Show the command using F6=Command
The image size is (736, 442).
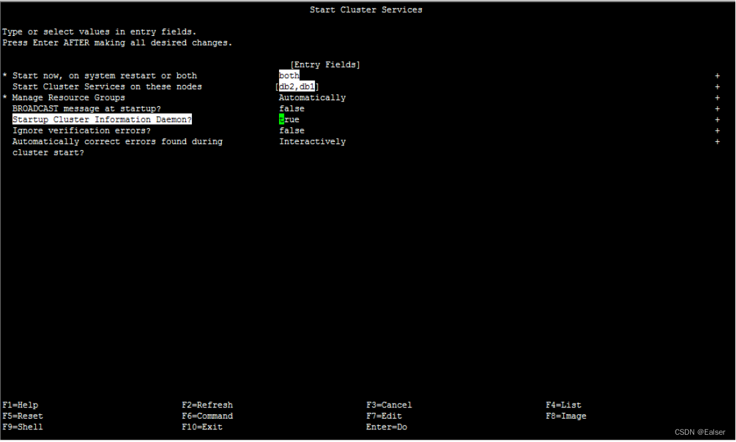(x=207, y=415)
